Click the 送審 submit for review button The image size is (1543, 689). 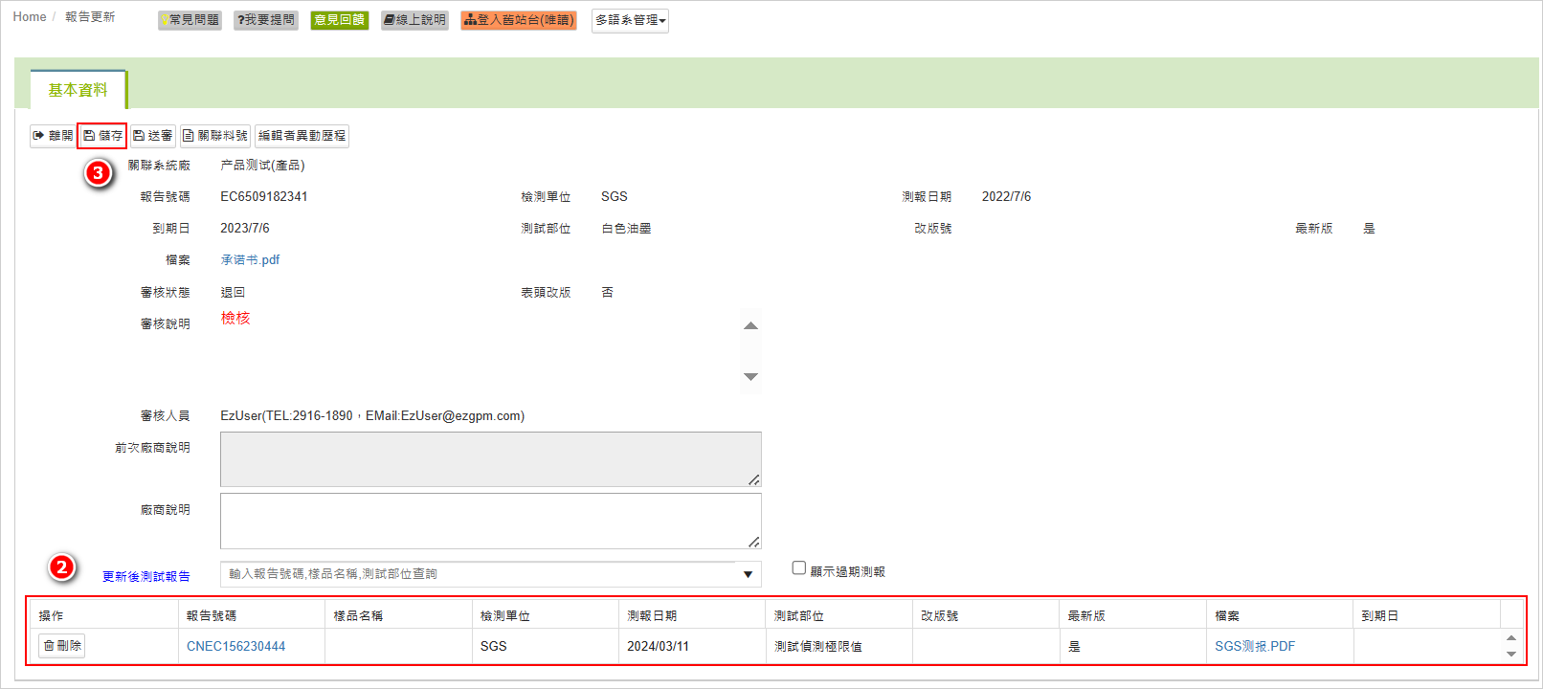(x=152, y=136)
